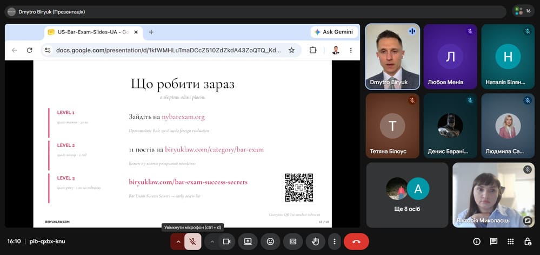
Task: Raise your hand
Action: [x=315, y=242]
